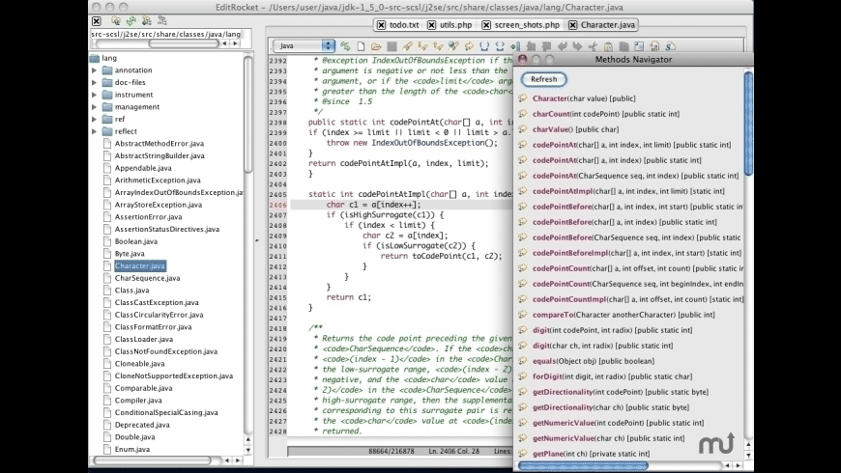Switch to the screen_shots.php tab

[527, 25]
